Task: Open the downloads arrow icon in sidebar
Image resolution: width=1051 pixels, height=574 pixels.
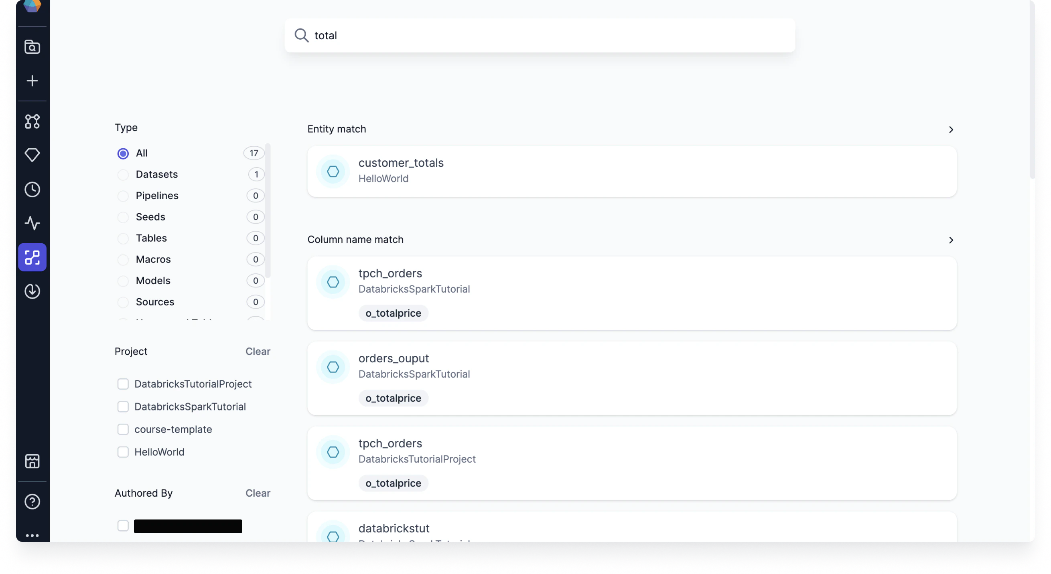Action: (32, 291)
